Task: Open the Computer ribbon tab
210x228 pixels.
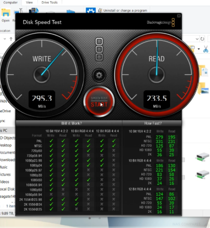Action: click(10, 3)
